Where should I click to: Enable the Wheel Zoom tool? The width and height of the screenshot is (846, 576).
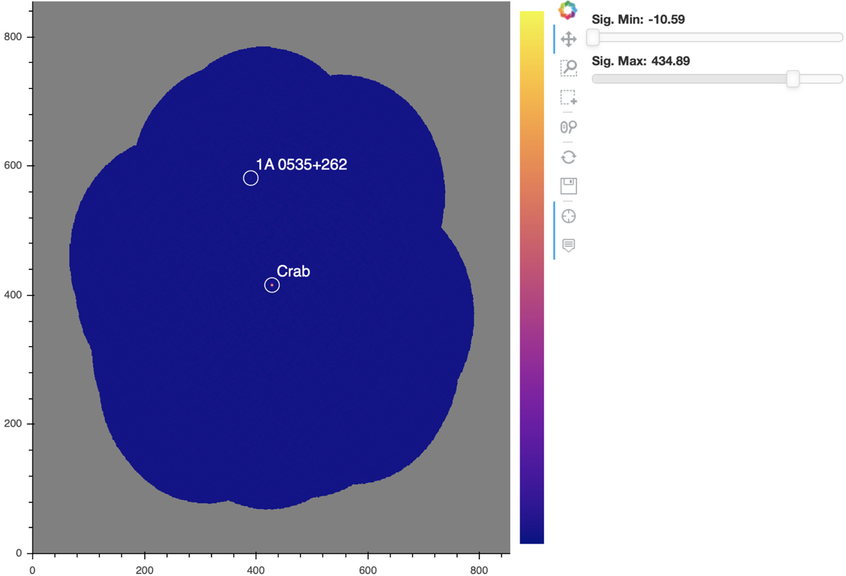(568, 127)
